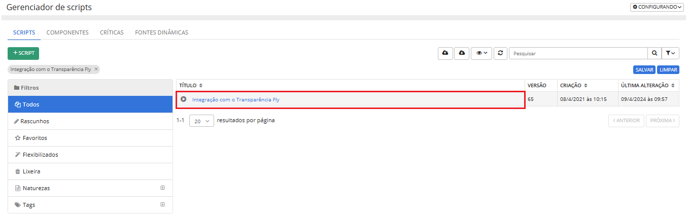Expand the Naturezas filter group
Image resolution: width=688 pixels, height=216 pixels.
[162, 188]
